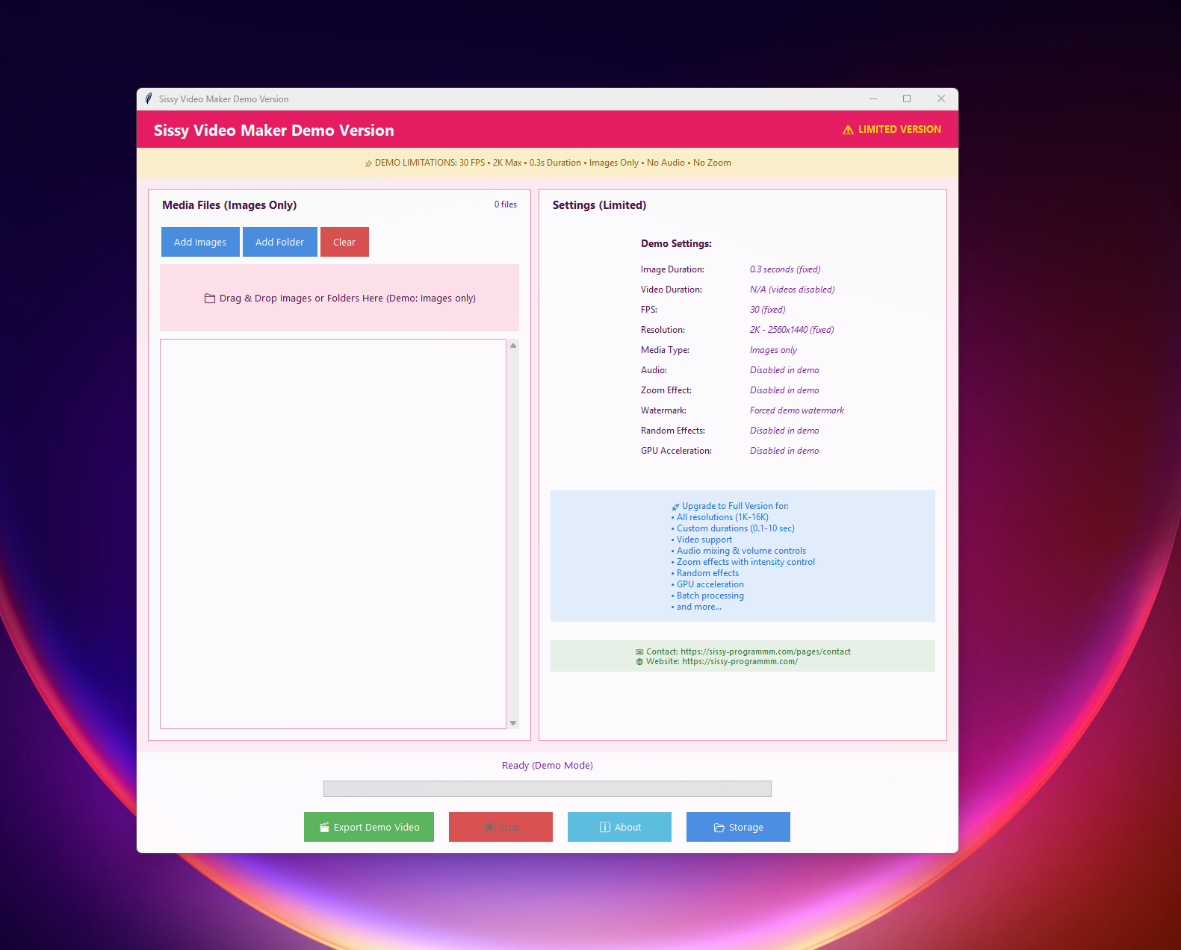Minimize the Sissy Video Maker window
Viewport: 1181px width, 950px height.
[x=872, y=99]
